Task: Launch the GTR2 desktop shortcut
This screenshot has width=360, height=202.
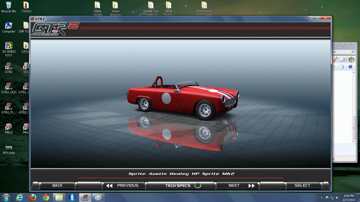Action: point(9,68)
